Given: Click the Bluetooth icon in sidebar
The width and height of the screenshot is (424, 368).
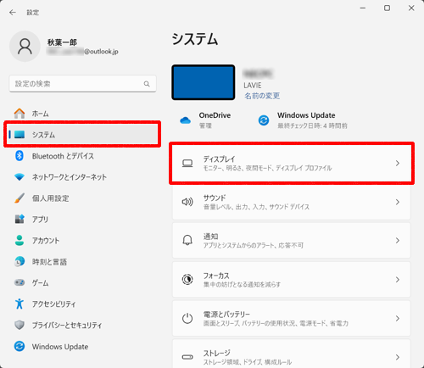Looking at the screenshot, I should click(x=20, y=156).
